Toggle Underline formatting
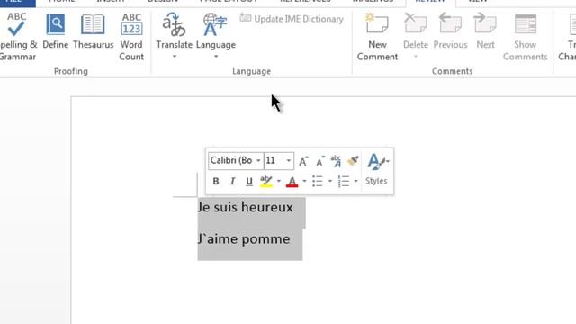The width and height of the screenshot is (576, 324). click(249, 181)
